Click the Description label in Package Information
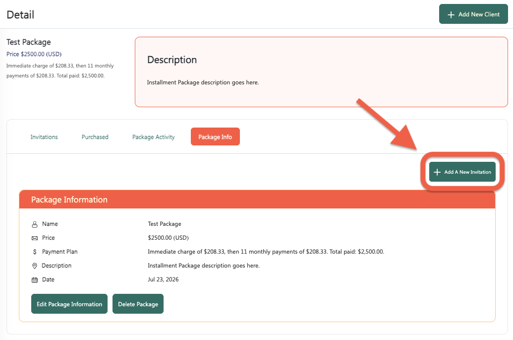513x340 pixels. [57, 266]
